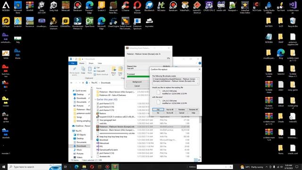Image resolution: width=302 pixels, height=170 pixels.
Task: Click No to All button
Action: coord(170,113)
